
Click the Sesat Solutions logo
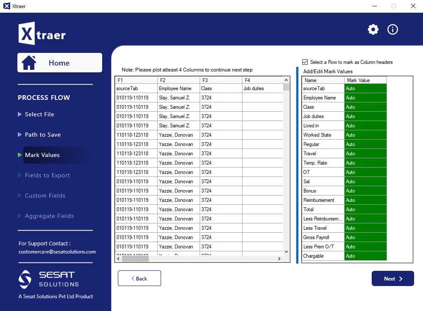[x=49, y=279]
